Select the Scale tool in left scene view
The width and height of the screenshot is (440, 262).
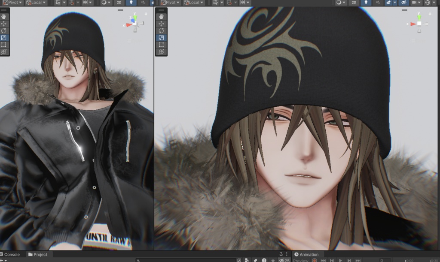(3, 37)
